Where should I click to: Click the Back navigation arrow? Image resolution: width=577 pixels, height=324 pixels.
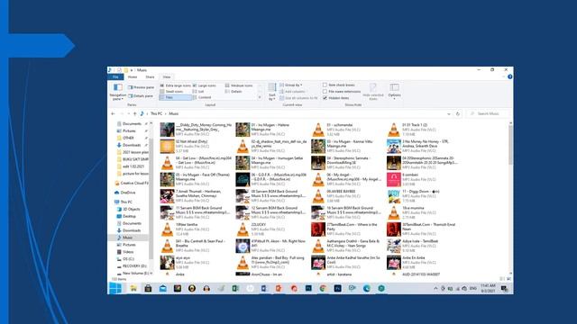(113, 114)
